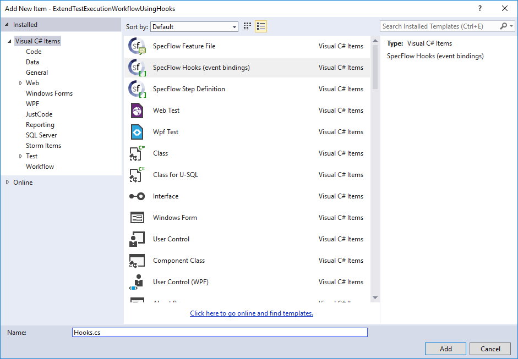Open the Workflow category
This screenshot has width=518, height=359.
point(40,166)
